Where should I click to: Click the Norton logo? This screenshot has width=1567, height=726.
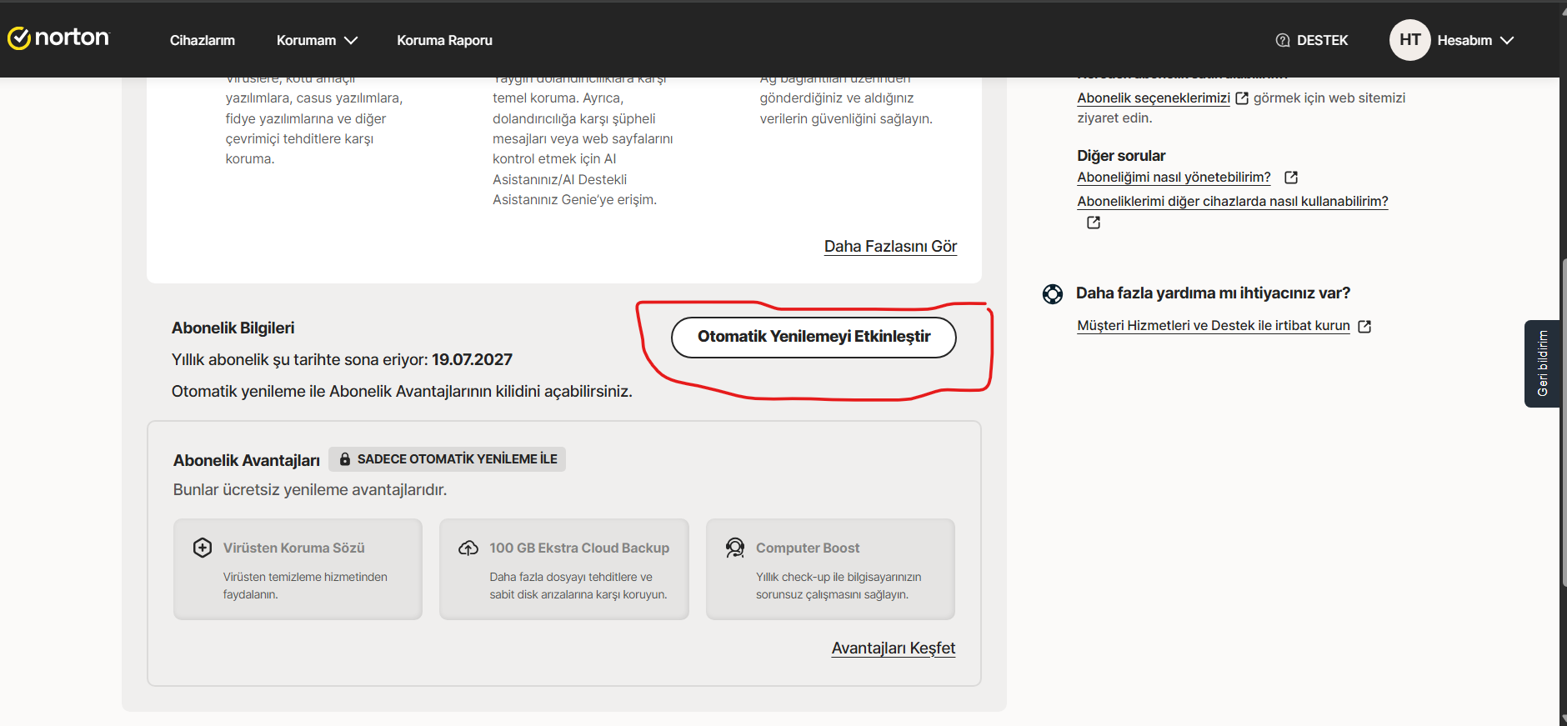click(x=58, y=38)
